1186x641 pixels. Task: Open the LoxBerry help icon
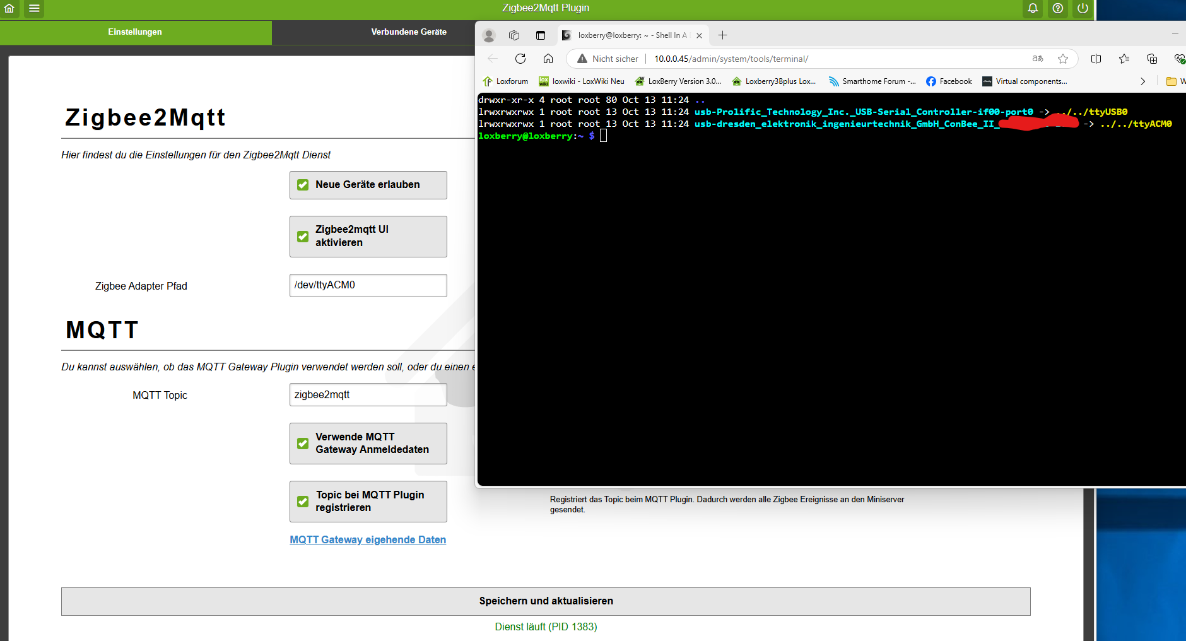(1058, 8)
